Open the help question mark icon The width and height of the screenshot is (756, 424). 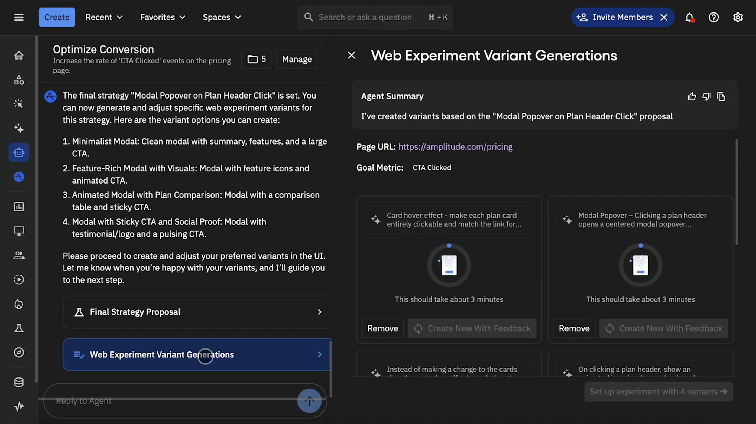pos(713,17)
